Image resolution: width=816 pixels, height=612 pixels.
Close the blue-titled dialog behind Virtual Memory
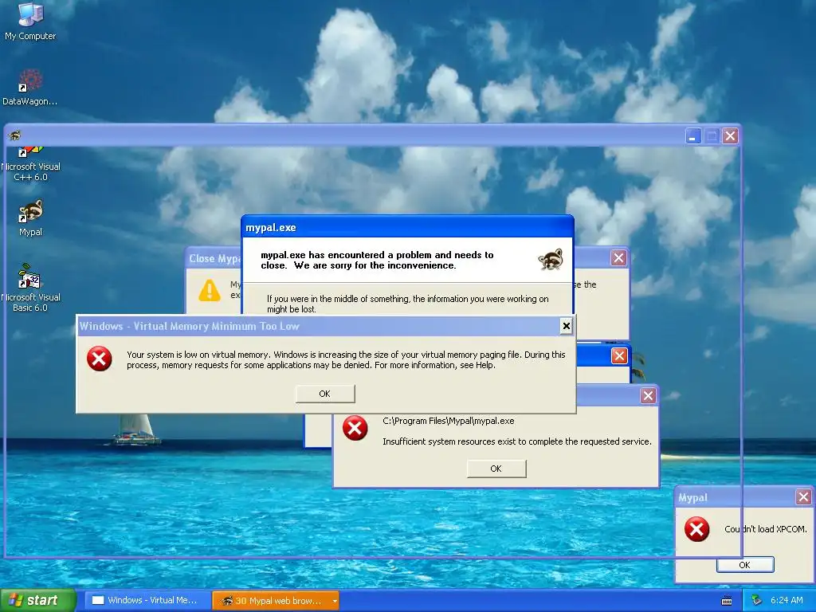(x=619, y=356)
